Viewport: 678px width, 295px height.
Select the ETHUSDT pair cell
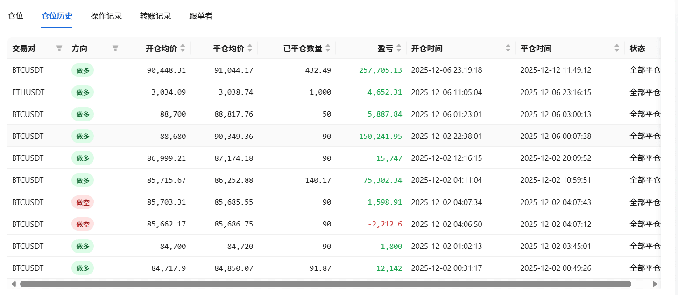(28, 92)
